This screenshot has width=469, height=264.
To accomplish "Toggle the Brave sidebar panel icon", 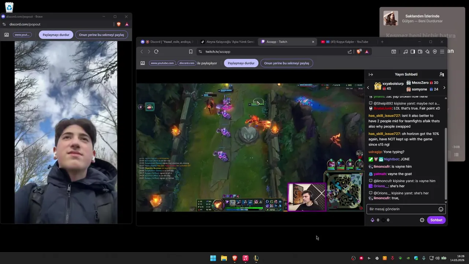I will click(x=413, y=52).
